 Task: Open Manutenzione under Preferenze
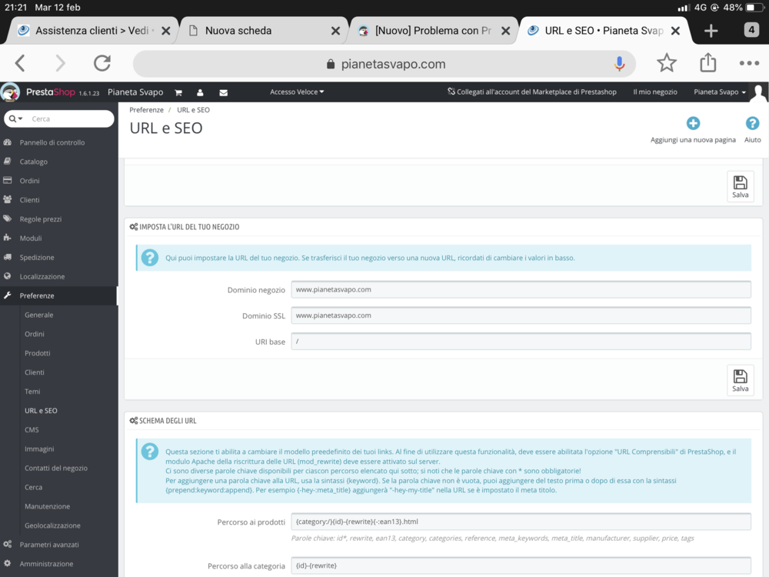click(47, 506)
